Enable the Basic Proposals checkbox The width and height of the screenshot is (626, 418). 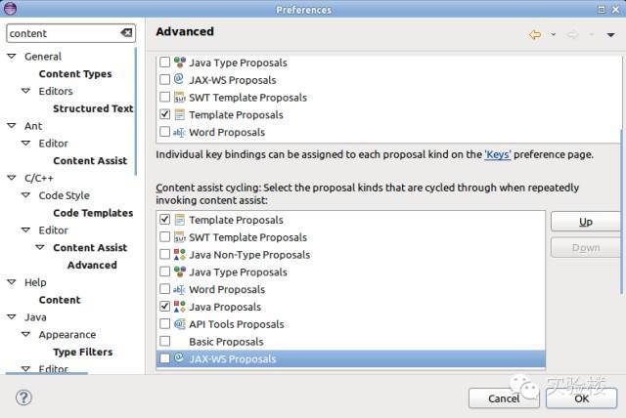click(164, 341)
